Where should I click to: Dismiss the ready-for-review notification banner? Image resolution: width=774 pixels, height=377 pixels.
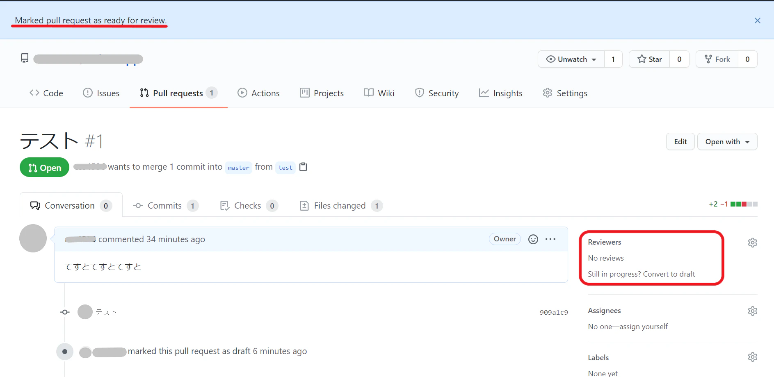coord(757,20)
